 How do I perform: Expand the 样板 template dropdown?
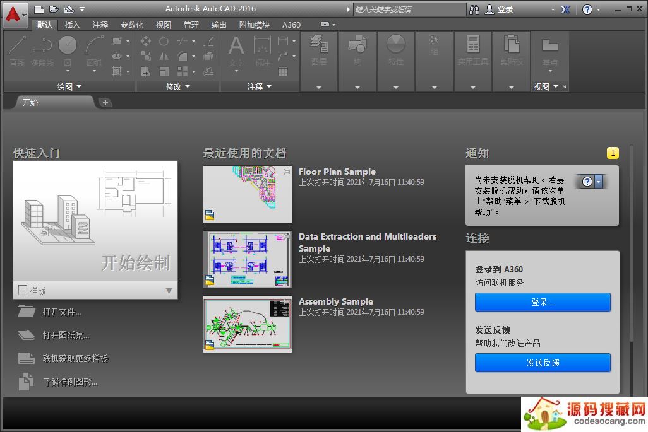[x=169, y=291]
